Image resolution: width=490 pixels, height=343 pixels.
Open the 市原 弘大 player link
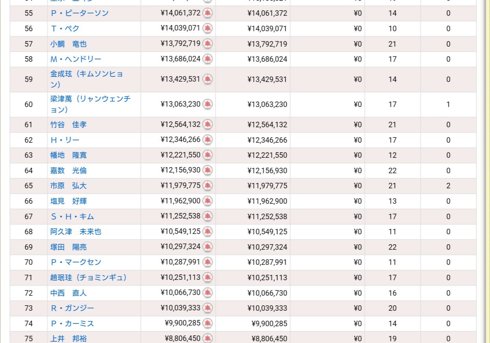[69, 186]
